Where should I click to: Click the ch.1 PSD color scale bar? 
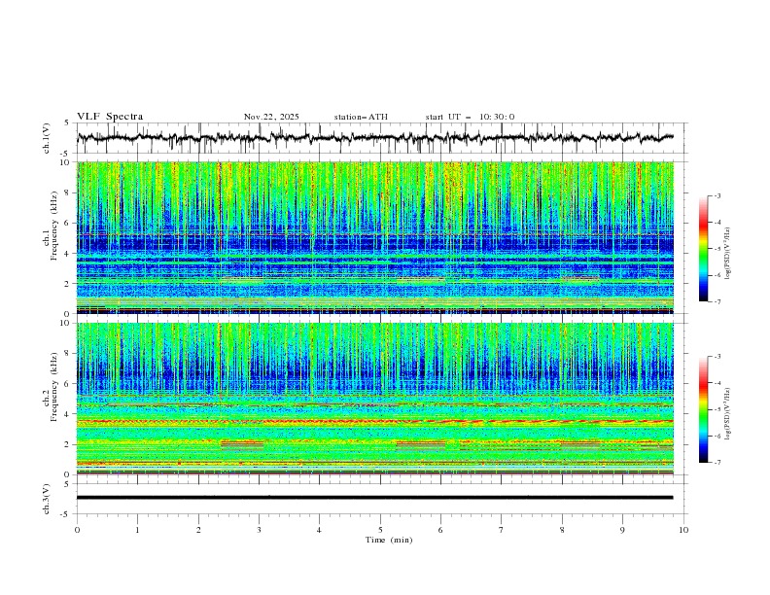click(x=703, y=249)
